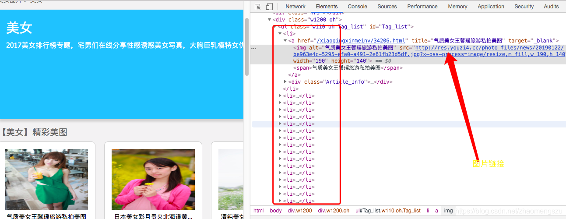This screenshot has height=219, width=566.
Task: Click the 【美女】精彩美图 section heading
Action: tap(34, 132)
